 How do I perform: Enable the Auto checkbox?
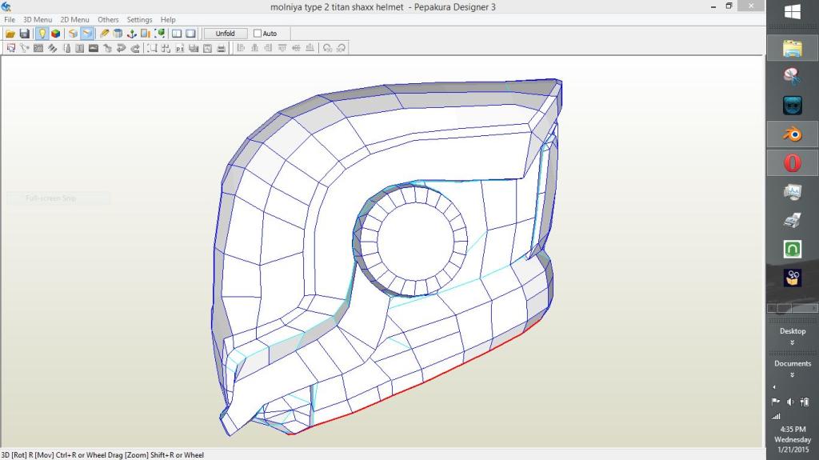click(x=258, y=34)
